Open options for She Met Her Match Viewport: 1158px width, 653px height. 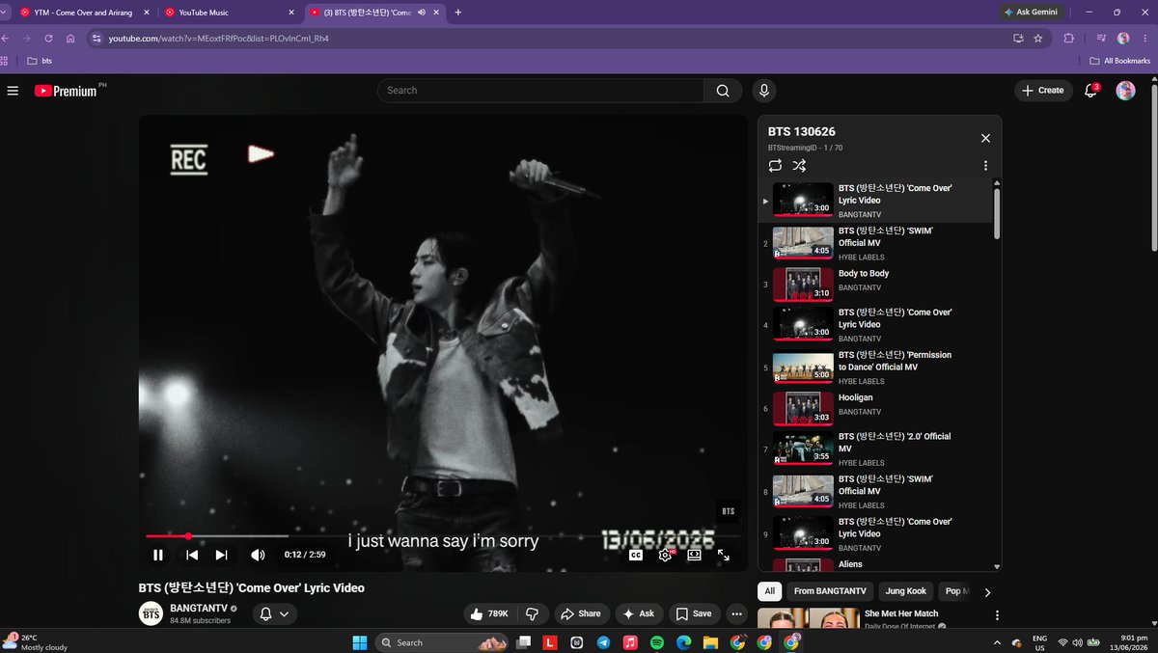click(997, 615)
